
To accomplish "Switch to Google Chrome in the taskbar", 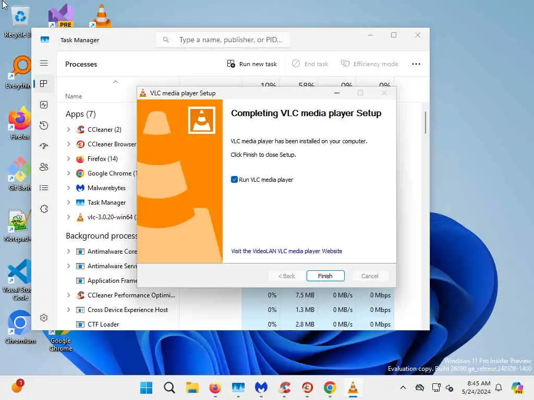I will coord(330,387).
